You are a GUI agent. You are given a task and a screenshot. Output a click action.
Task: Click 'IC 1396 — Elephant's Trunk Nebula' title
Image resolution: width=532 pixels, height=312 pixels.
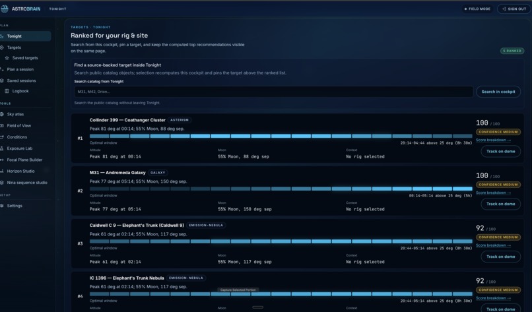[x=127, y=278]
